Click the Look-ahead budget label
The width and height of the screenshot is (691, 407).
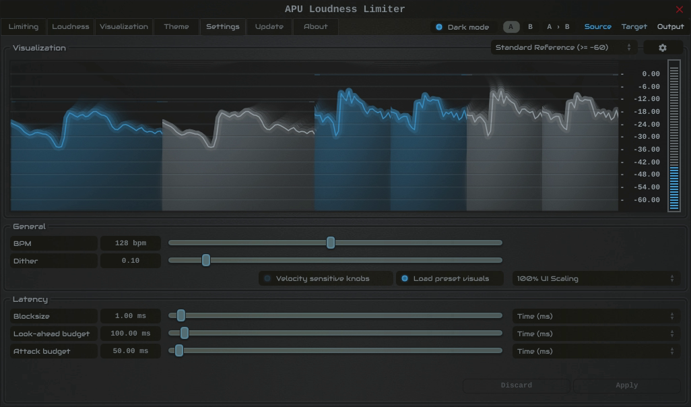pos(54,334)
